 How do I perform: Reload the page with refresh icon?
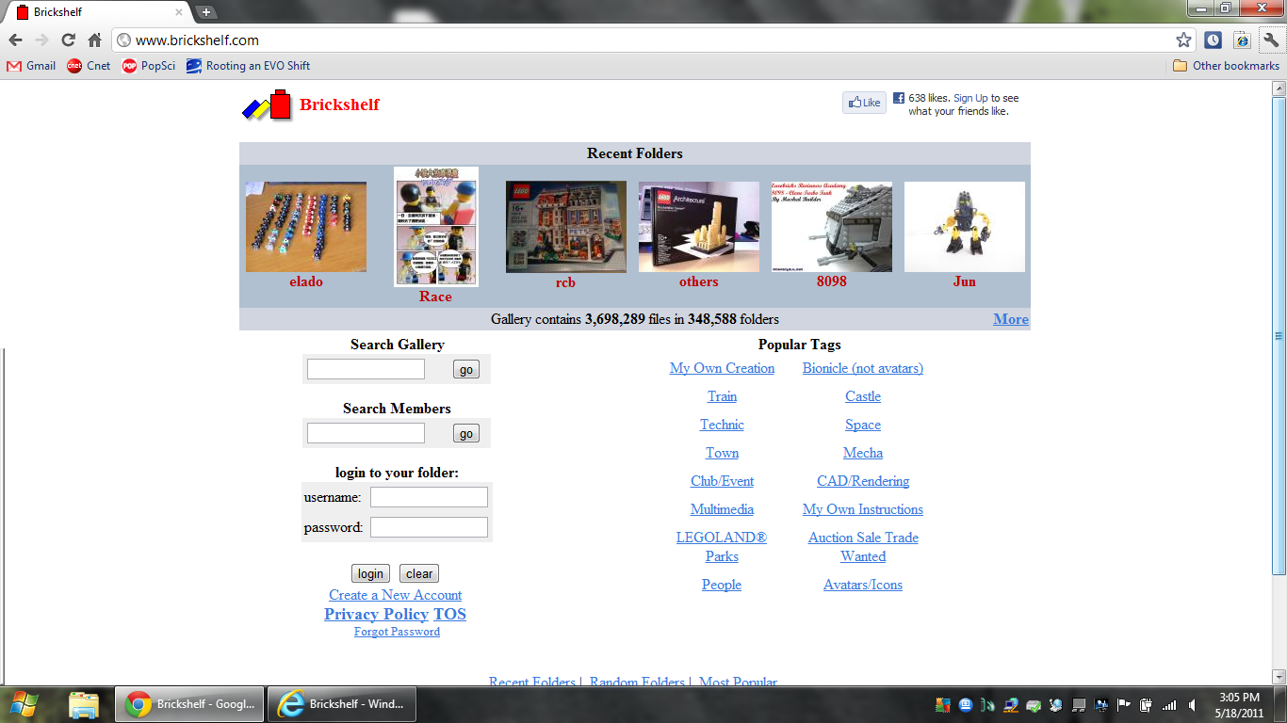68,40
